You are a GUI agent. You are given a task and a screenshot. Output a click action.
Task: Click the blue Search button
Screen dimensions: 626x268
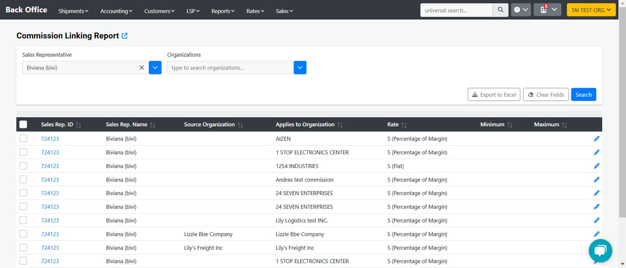[x=583, y=94]
